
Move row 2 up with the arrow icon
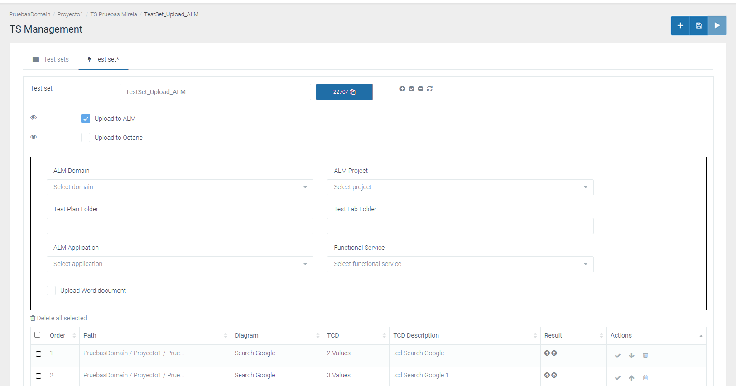tap(631, 378)
